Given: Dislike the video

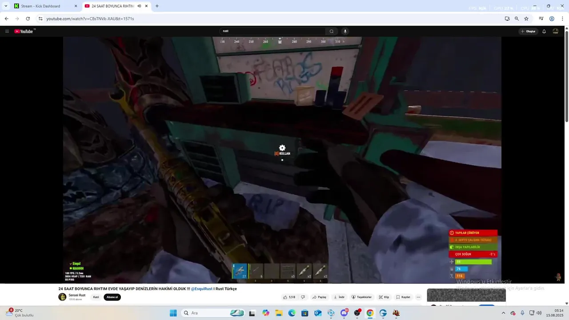Looking at the screenshot, I should click(x=303, y=297).
